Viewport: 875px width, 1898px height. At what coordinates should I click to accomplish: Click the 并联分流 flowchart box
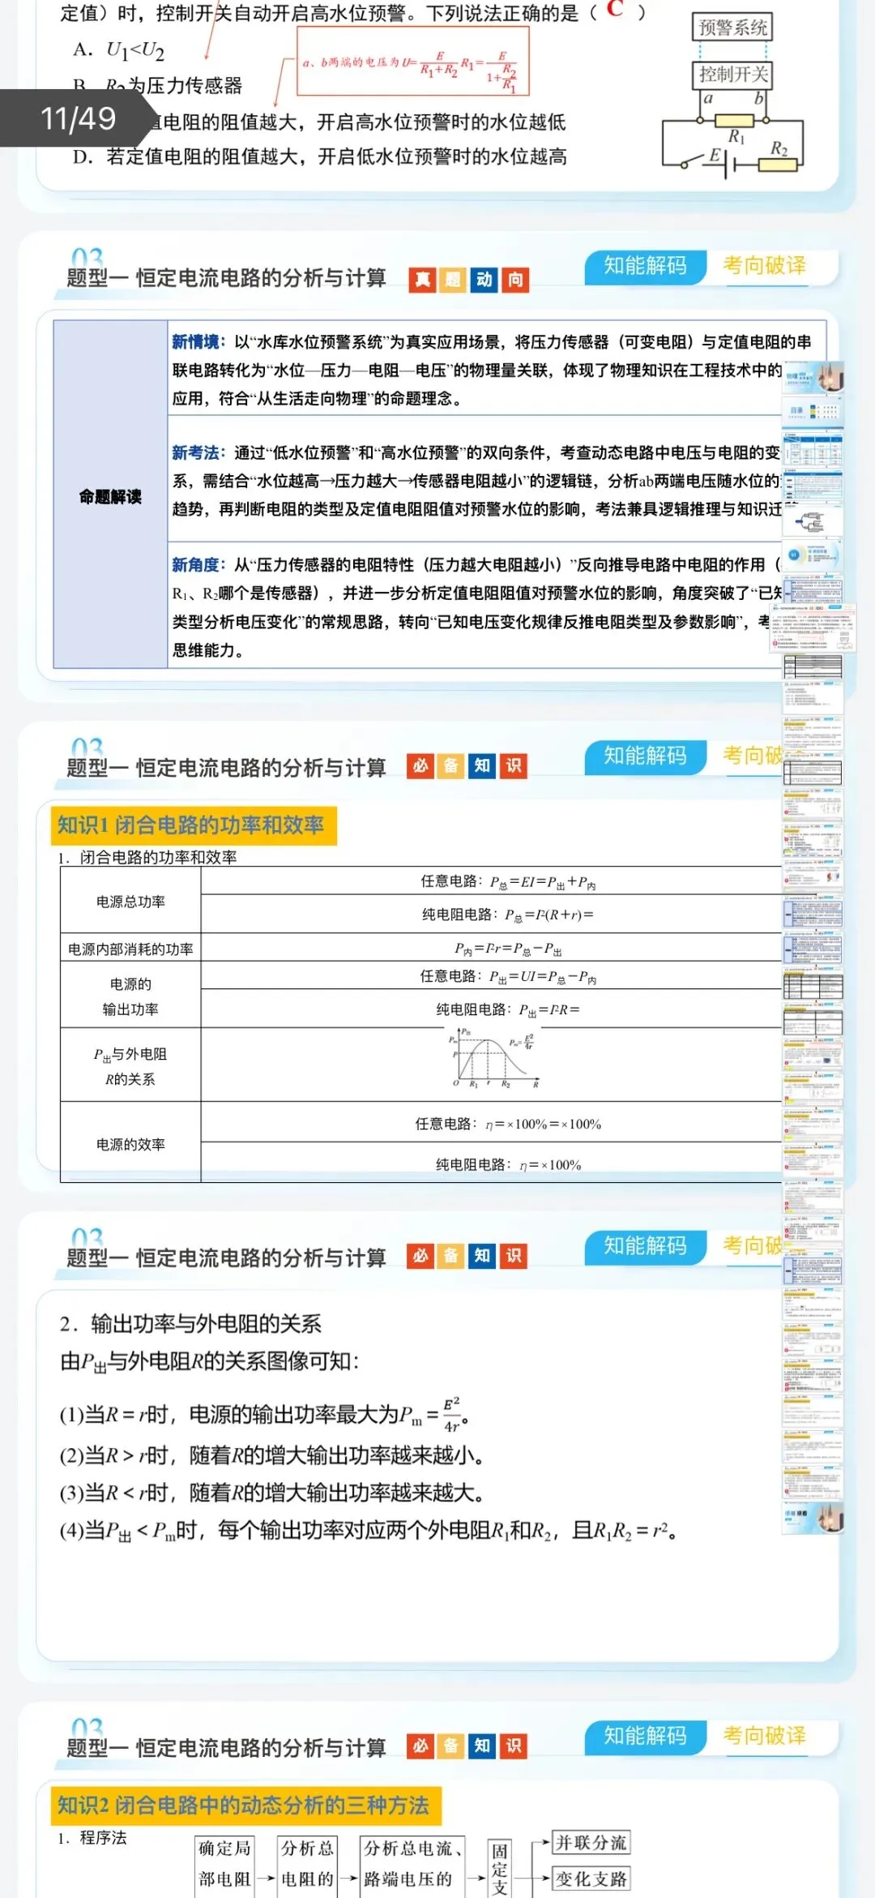coord(591,1843)
